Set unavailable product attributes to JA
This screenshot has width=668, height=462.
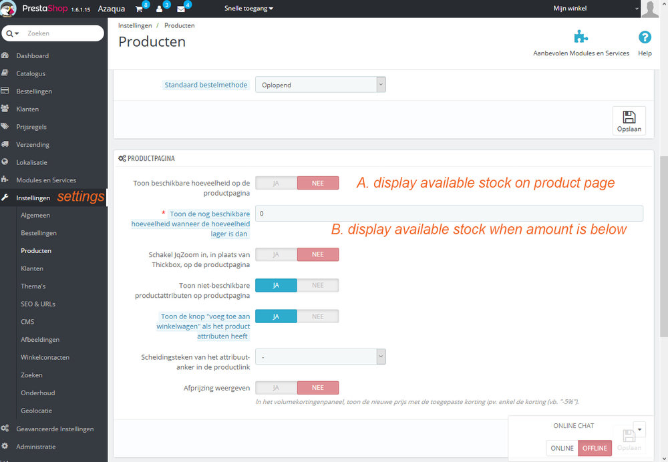pyautogui.click(x=276, y=285)
